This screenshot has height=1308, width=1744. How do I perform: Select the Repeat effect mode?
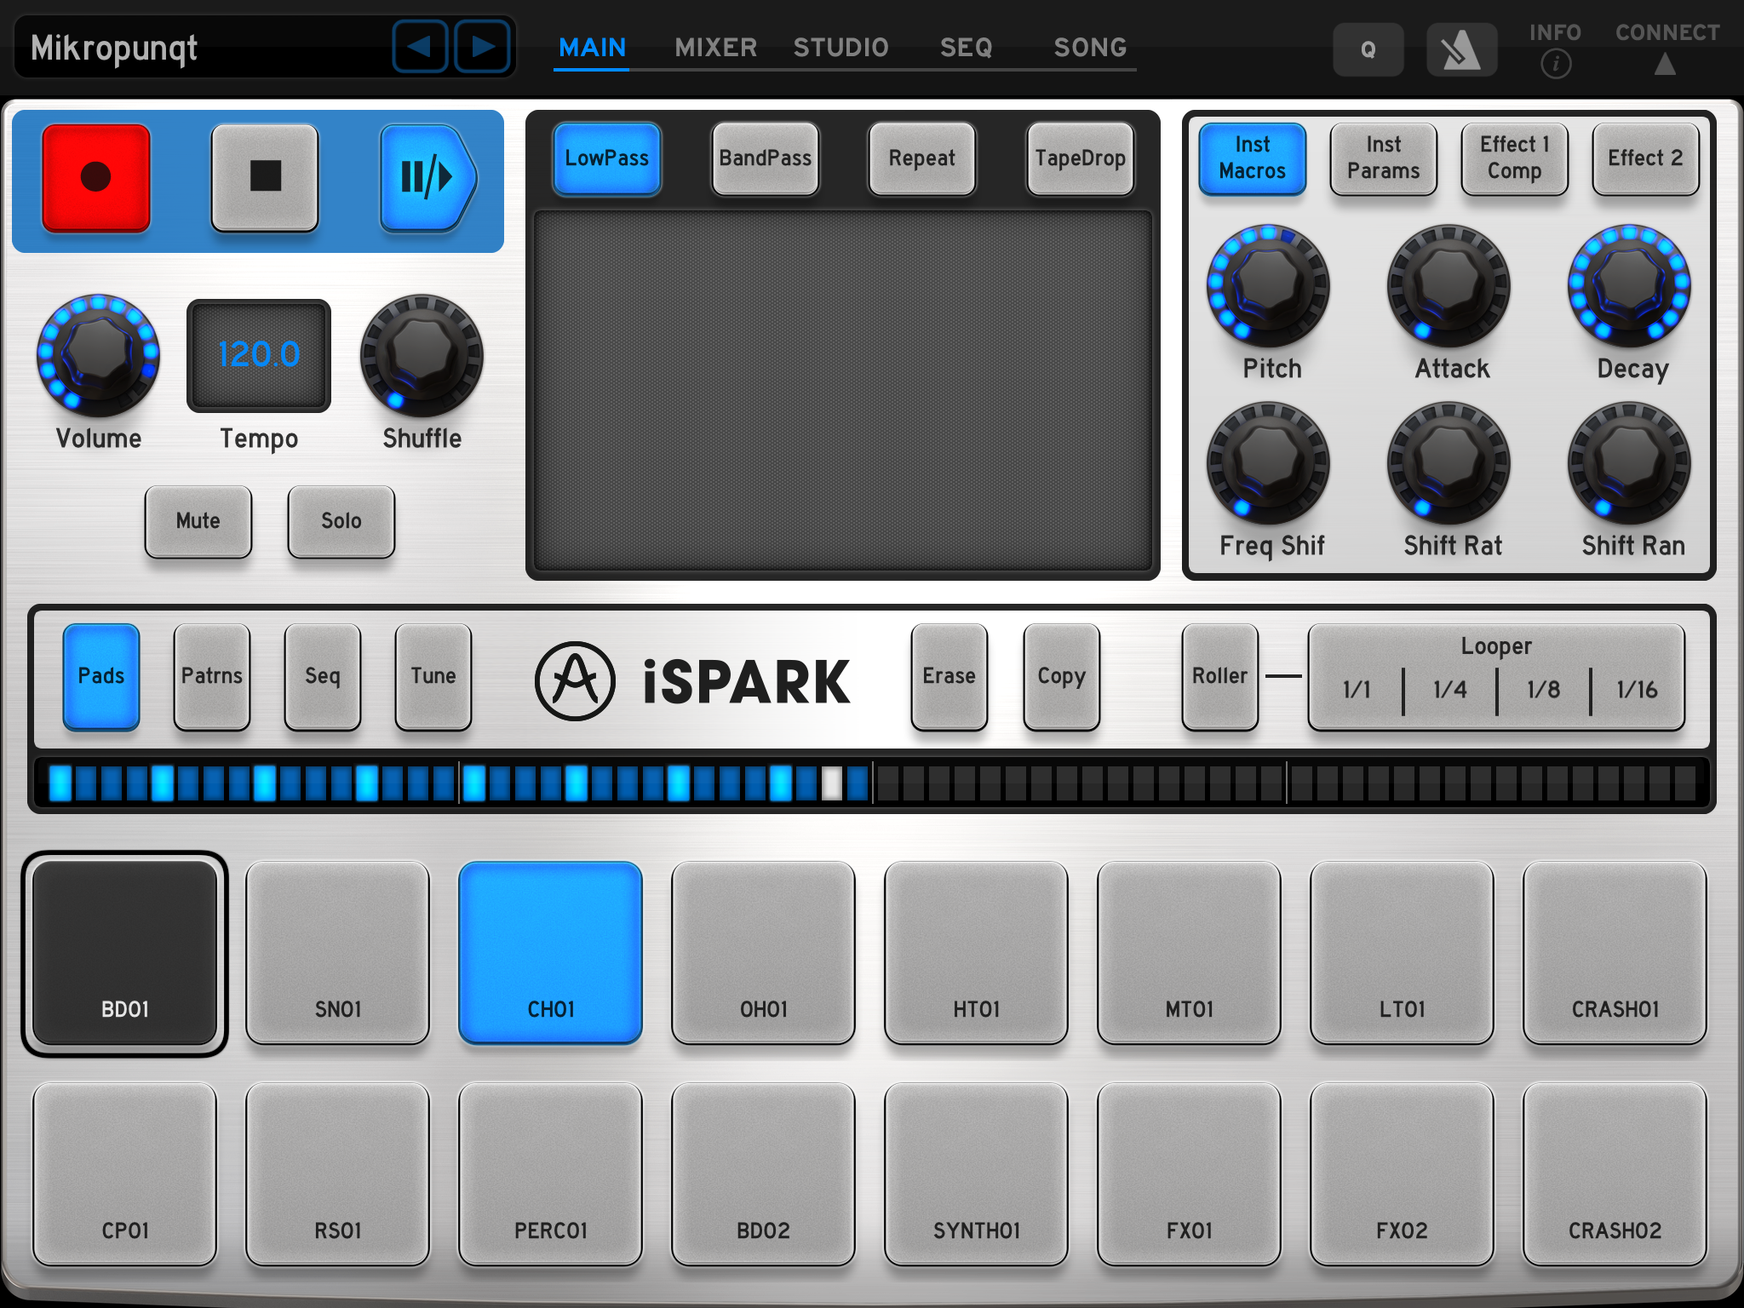(922, 159)
